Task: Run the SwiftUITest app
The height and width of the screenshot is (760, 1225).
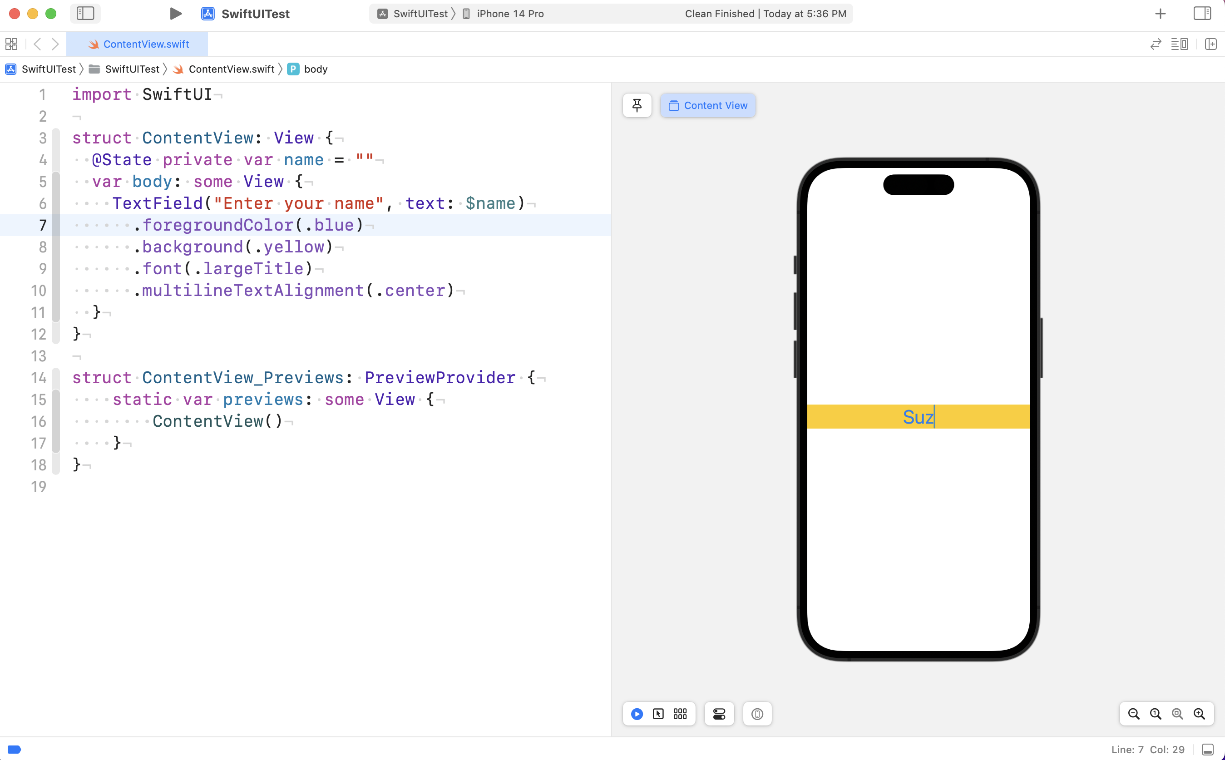Action: 175,14
